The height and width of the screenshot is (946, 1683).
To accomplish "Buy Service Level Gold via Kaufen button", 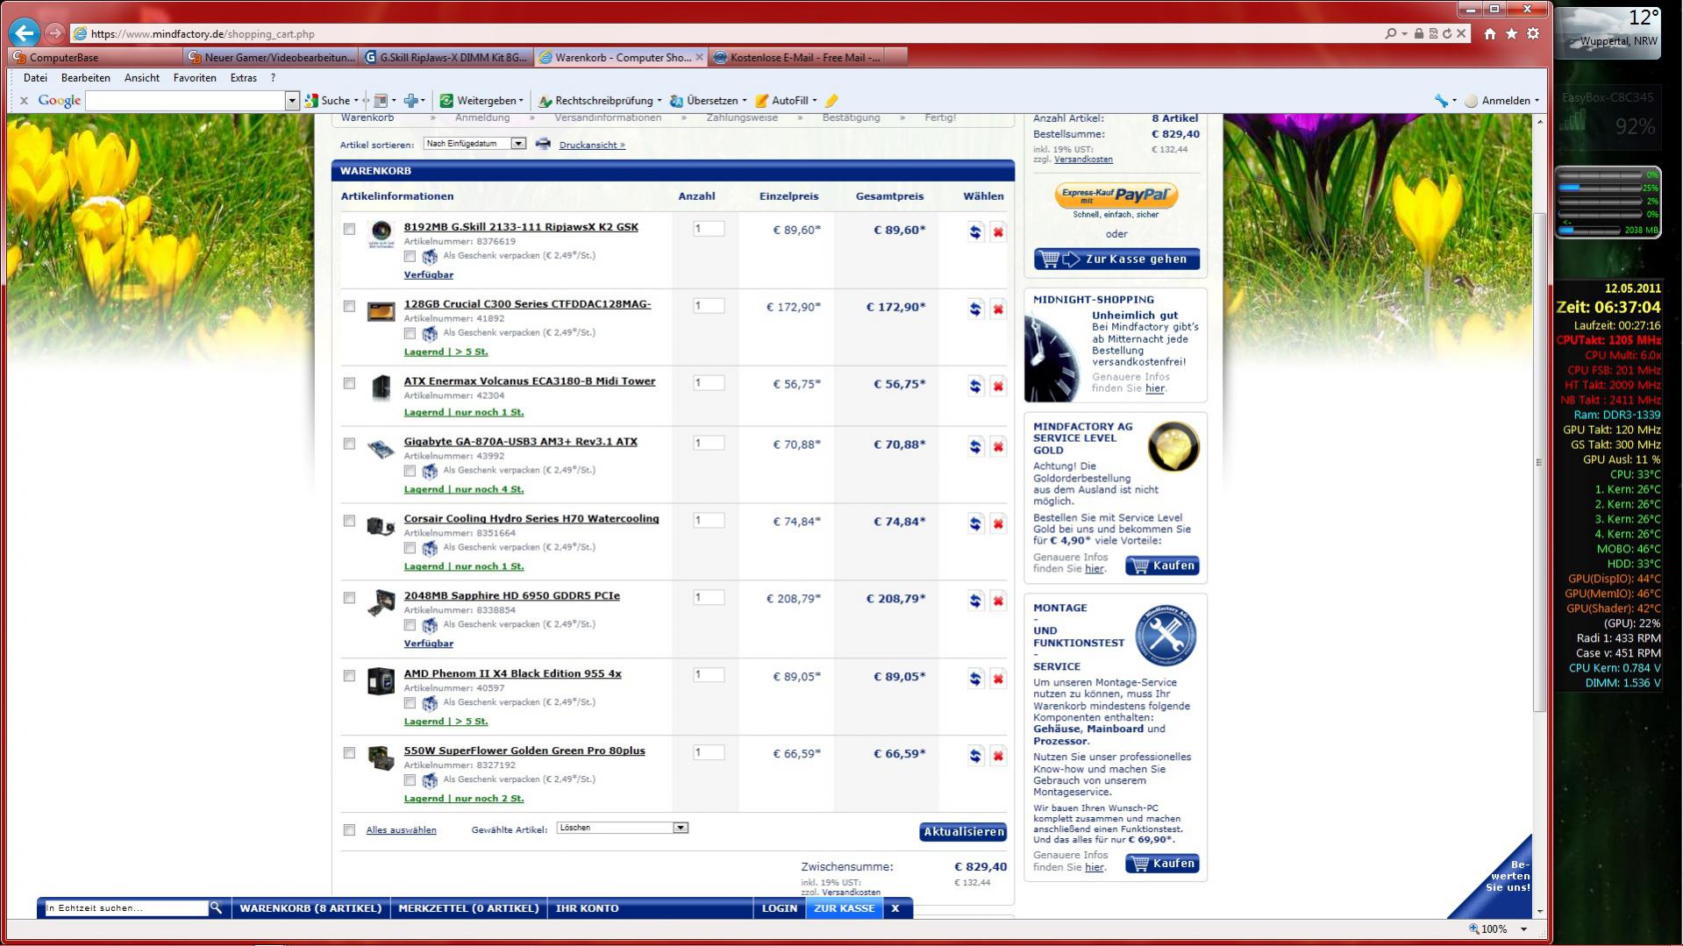I will tap(1162, 565).
